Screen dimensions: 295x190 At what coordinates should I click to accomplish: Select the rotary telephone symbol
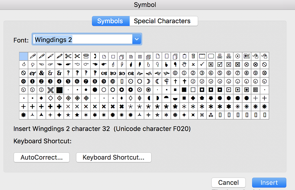(x=86, y=56)
